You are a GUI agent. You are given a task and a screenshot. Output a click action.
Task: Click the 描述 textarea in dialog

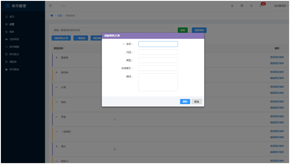(158, 82)
